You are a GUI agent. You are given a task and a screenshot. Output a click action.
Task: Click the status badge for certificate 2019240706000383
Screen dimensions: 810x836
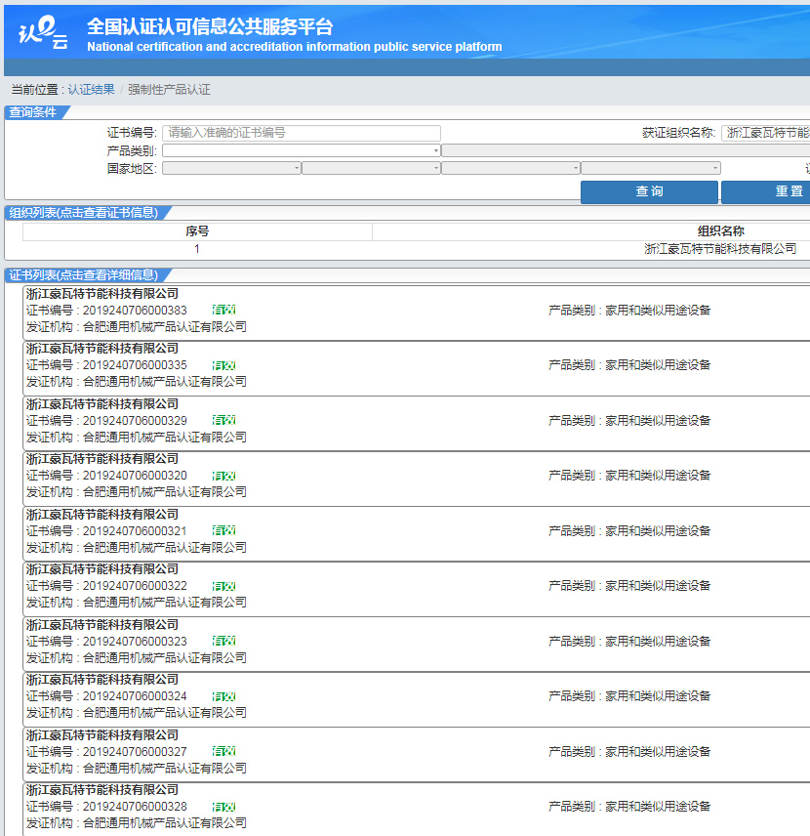223,310
